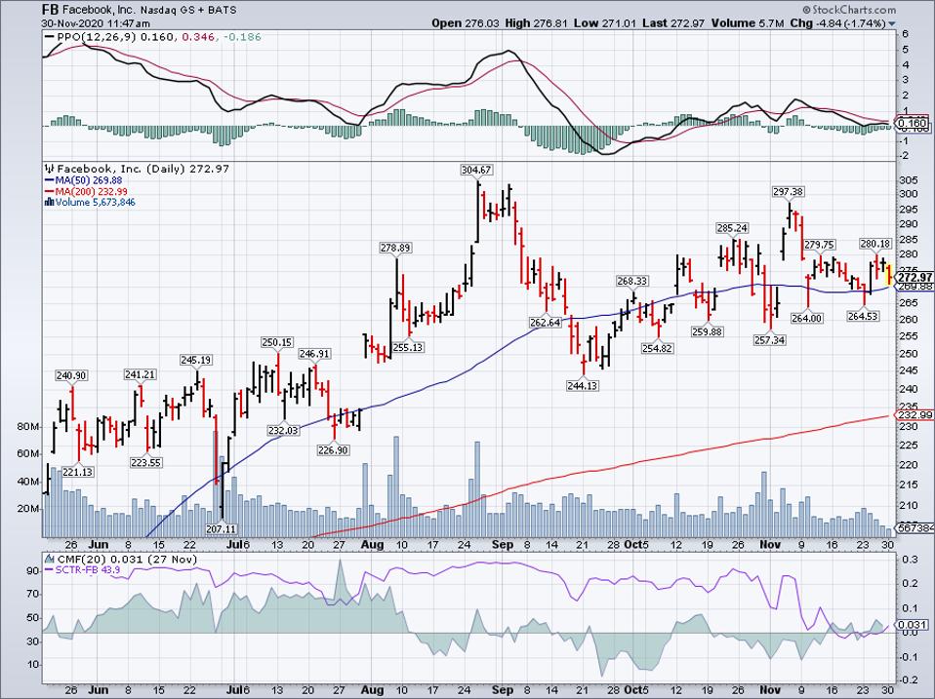The height and width of the screenshot is (699, 935).
Task: Click the 255.13 price label
Action: 409,347
